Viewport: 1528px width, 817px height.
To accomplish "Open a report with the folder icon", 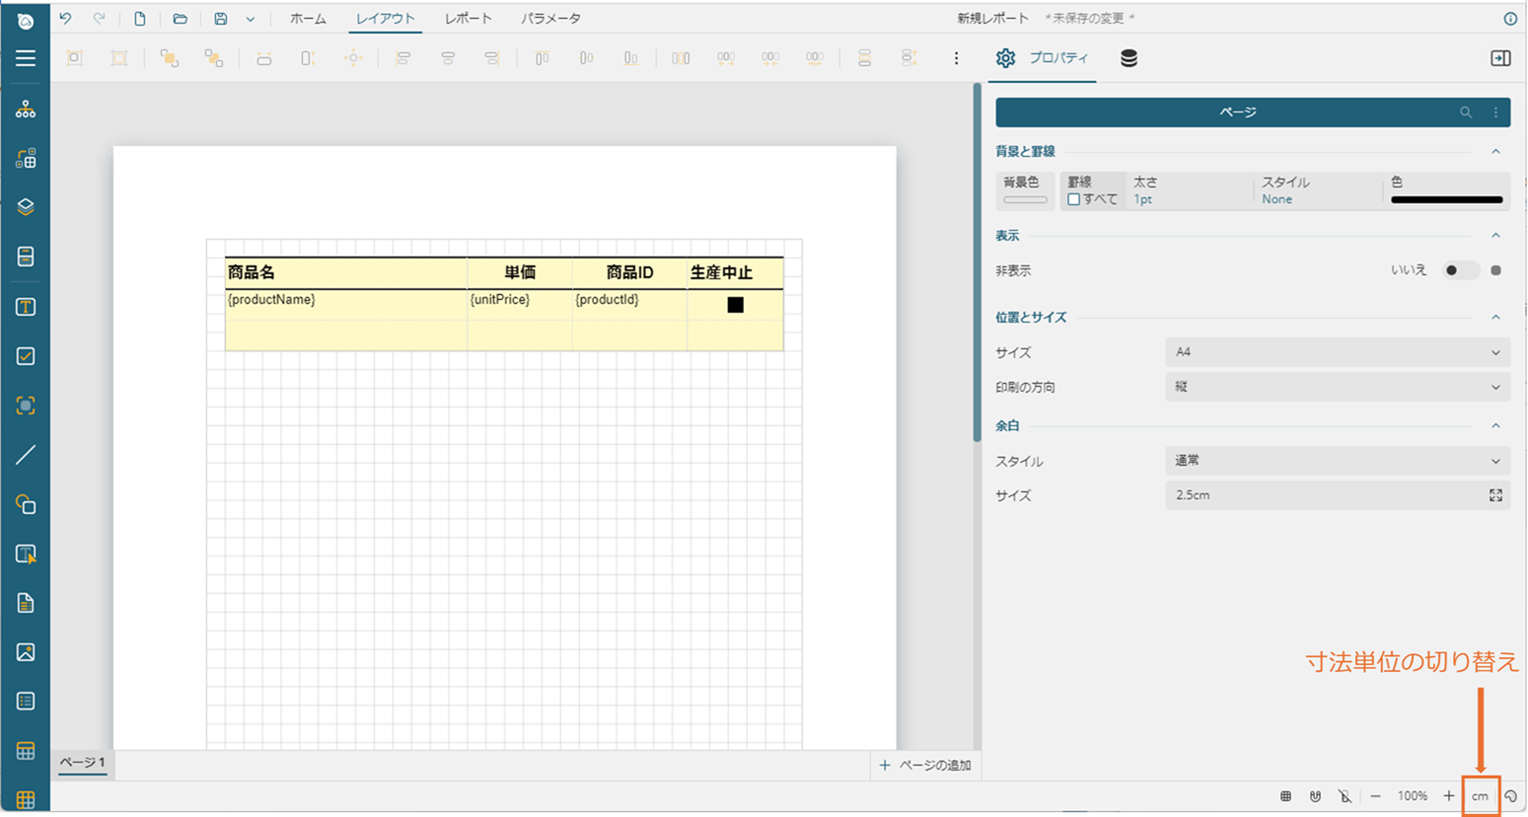I will pyautogui.click(x=180, y=18).
